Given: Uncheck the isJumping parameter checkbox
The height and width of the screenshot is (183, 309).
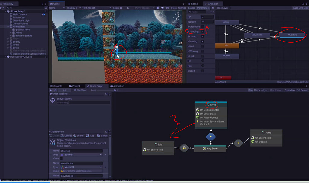Looking at the screenshot, I should (x=202, y=31).
